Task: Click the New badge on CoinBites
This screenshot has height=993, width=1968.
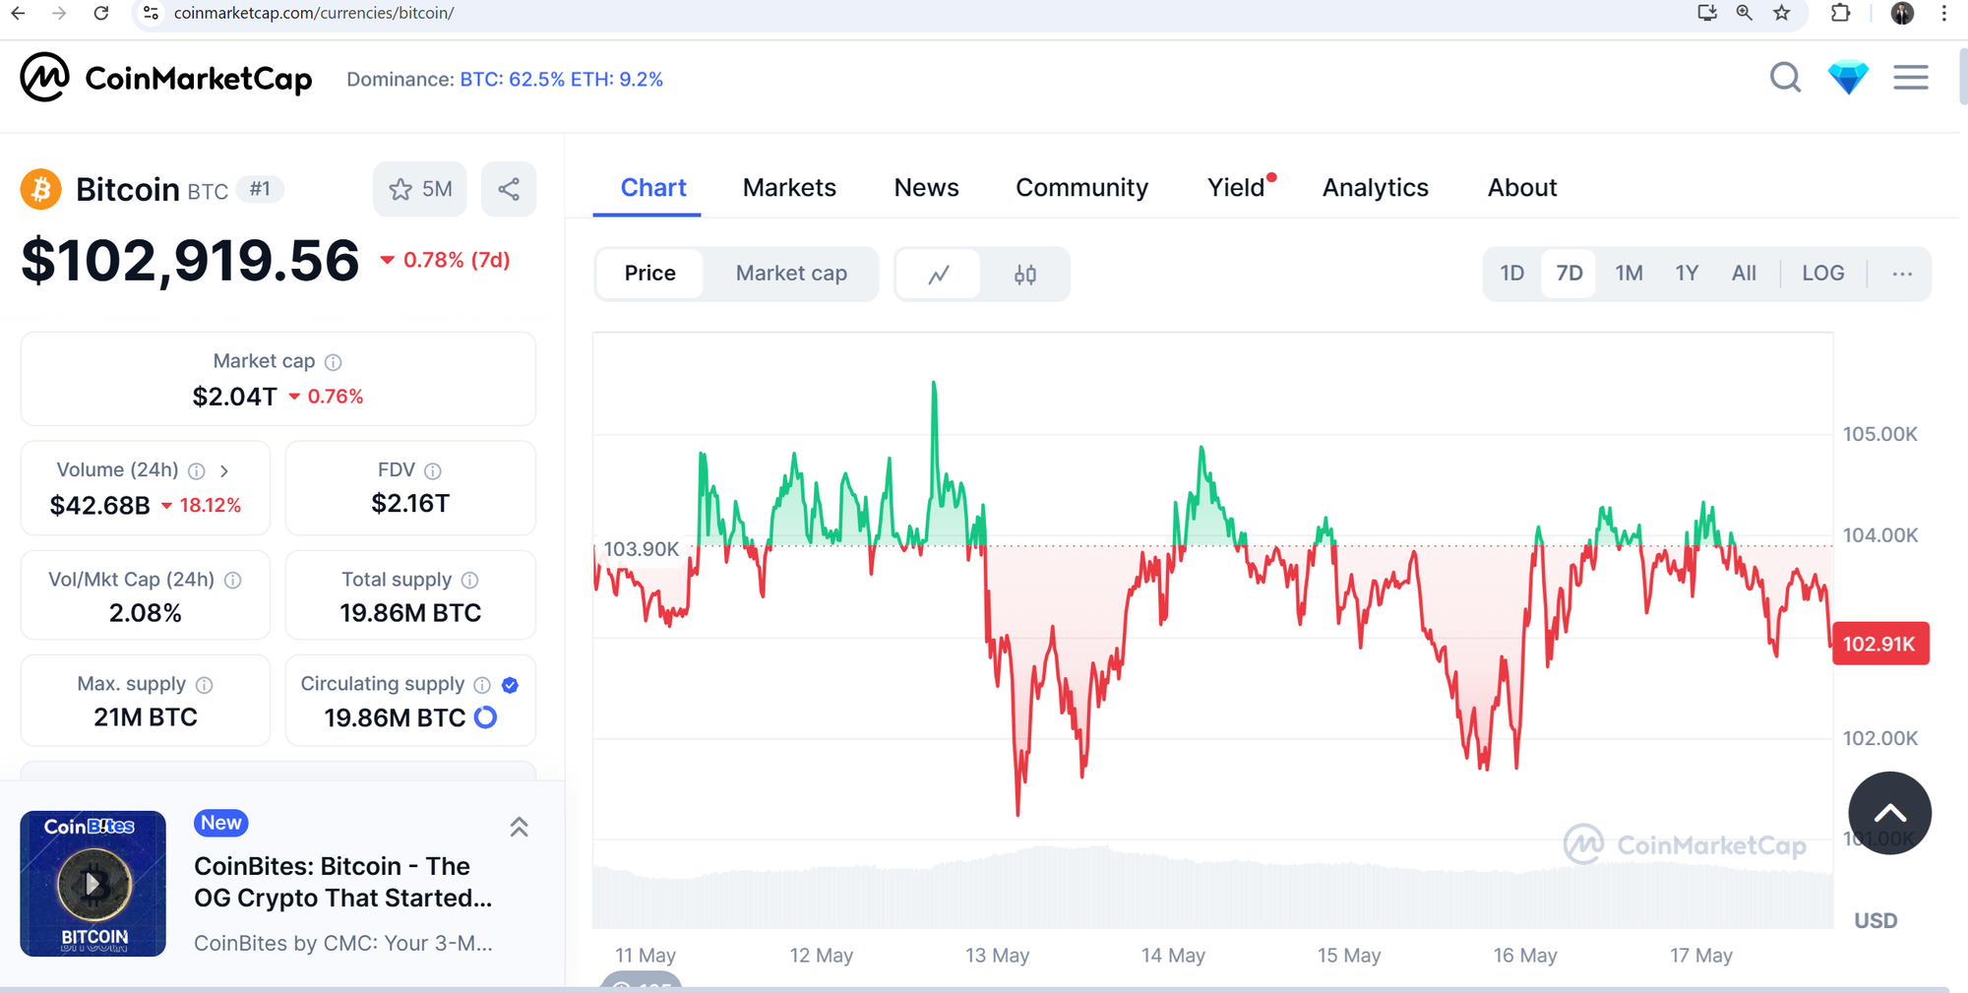Action: (221, 823)
